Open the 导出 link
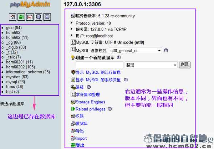Image resolution: width=214 pixels, height=149 pixels. click(x=80, y=131)
